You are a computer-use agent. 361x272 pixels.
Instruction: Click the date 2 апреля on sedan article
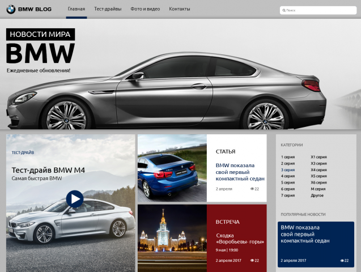point(224,189)
